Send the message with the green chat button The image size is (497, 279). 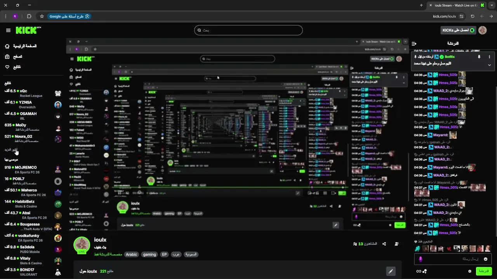pos(484,271)
